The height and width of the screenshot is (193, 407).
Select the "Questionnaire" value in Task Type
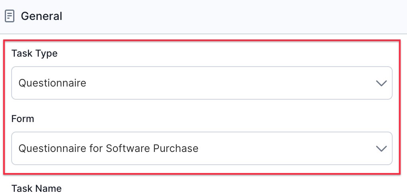52,83
